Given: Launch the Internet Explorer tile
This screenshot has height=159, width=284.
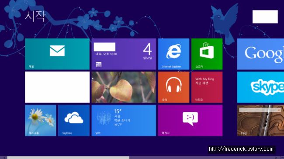Looking at the screenshot, I should tap(173, 54).
